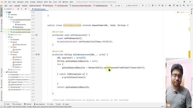Click the yellow warning count indicator in editor
This screenshot has width=193, height=108.
pos(183,12)
